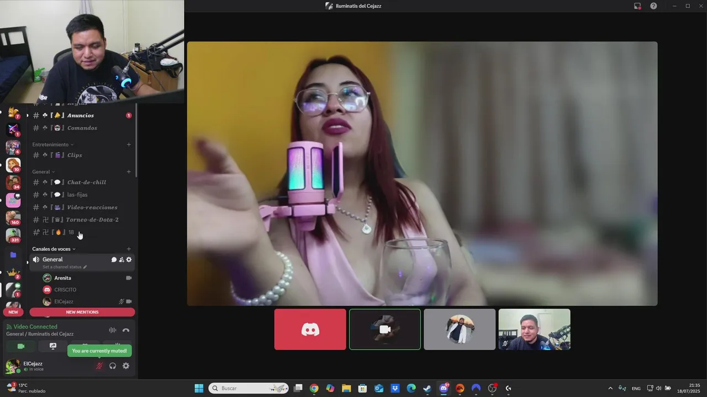This screenshot has width=707, height=397.
Task: Open the folder icon in server list
Action: click(13, 255)
